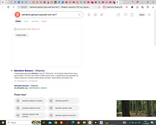Image resolution: width=156 pixels, height=125 pixels.
Task: Select suggestion salvatore ganacci horse
Action: coord(30,108)
